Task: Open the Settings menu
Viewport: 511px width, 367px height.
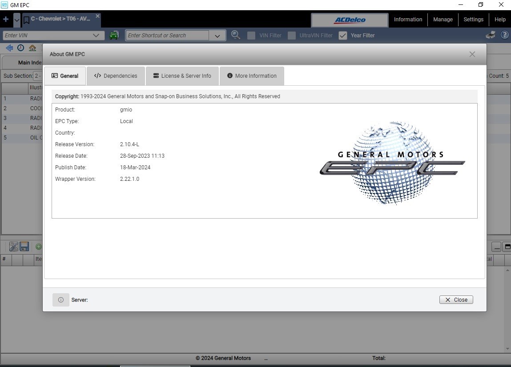Action: point(473,20)
